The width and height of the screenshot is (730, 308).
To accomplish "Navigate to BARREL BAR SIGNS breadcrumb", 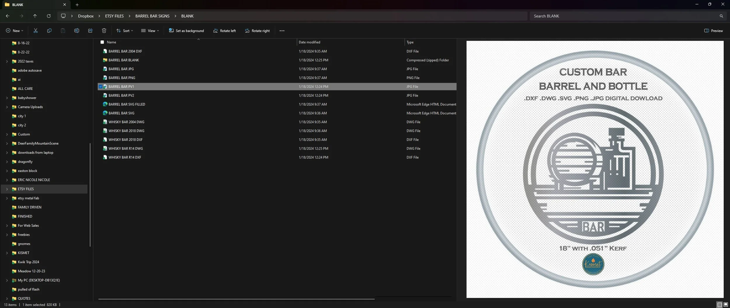I will coord(152,16).
